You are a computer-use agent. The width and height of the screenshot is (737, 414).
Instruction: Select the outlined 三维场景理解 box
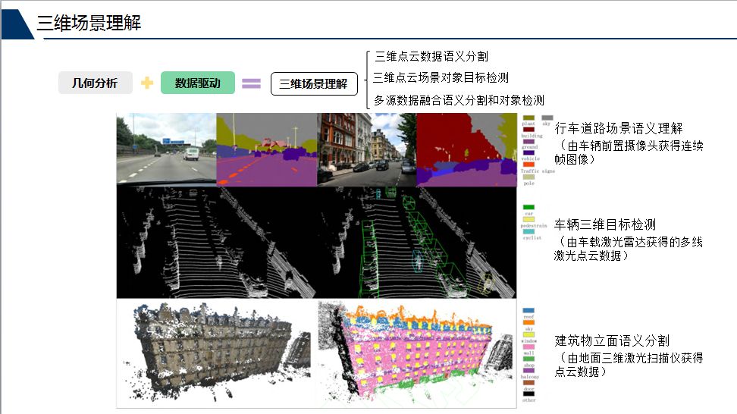click(x=314, y=84)
